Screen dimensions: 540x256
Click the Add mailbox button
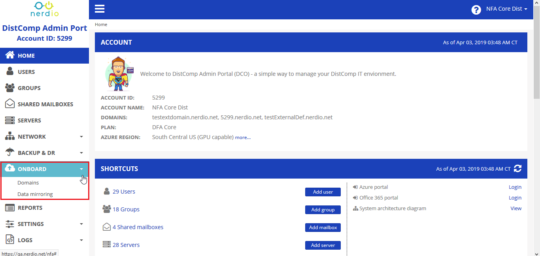click(323, 228)
